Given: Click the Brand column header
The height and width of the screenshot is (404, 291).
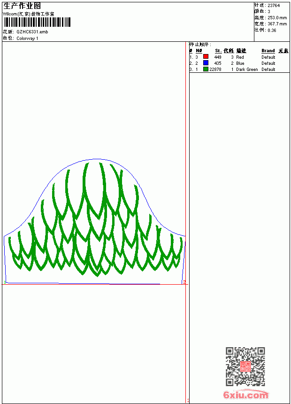Looking at the screenshot, I should [268, 51].
